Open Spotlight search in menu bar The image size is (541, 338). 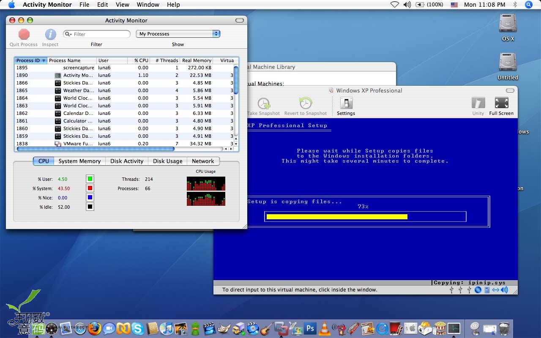point(528,5)
